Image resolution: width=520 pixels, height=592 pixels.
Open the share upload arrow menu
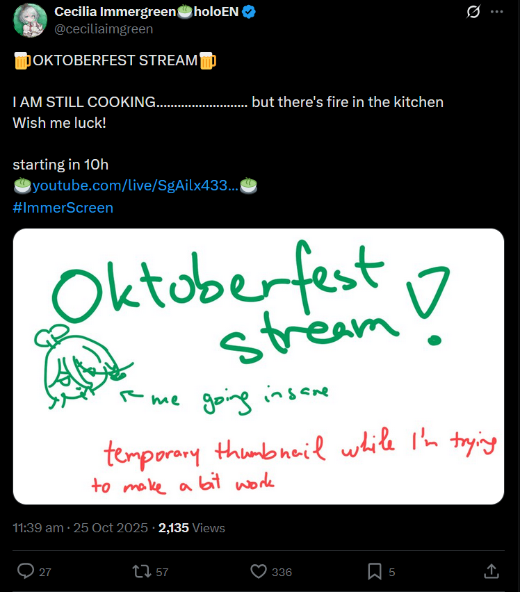pyautogui.click(x=491, y=571)
